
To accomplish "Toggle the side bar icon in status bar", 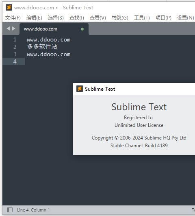I will [x=10, y=210].
